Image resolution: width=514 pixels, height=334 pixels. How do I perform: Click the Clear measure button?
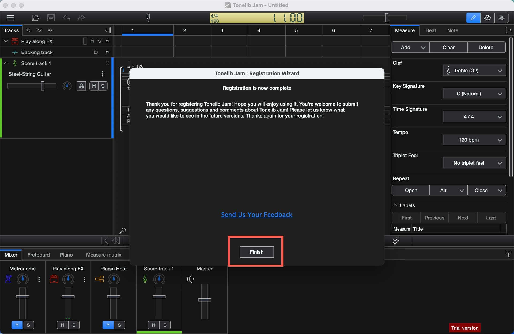[x=449, y=47]
